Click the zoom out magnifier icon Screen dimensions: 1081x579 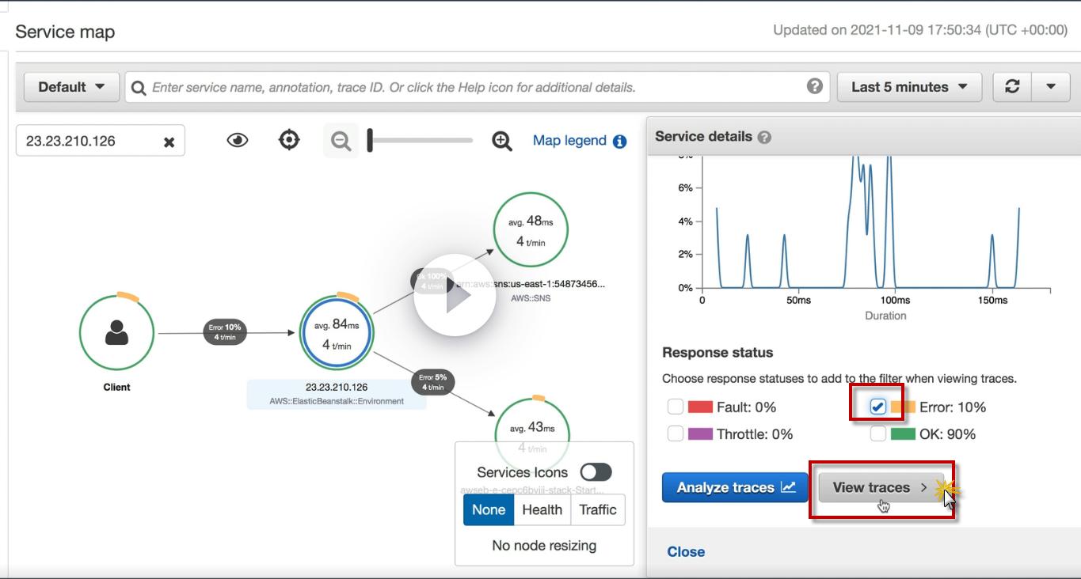click(x=341, y=141)
